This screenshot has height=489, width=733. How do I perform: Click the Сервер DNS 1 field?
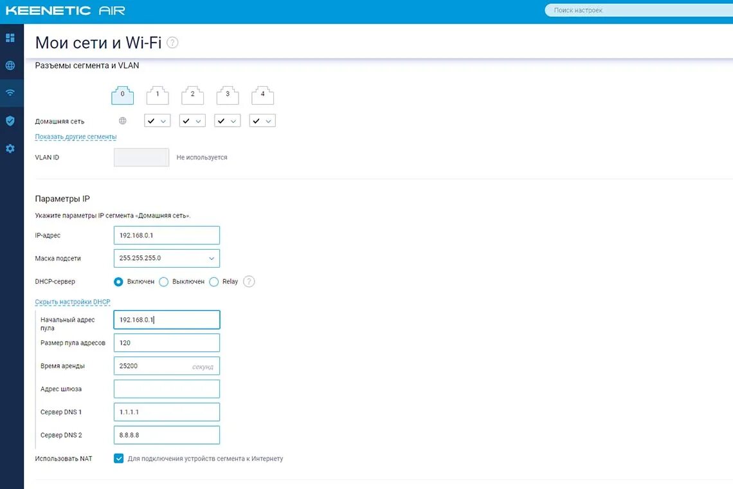tap(167, 412)
